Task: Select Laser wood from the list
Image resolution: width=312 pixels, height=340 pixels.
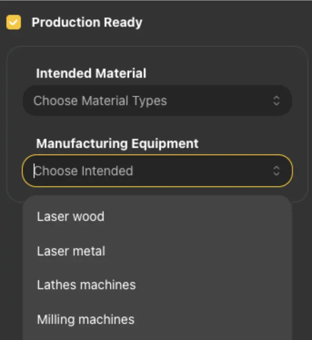Action: pyautogui.click(x=70, y=216)
